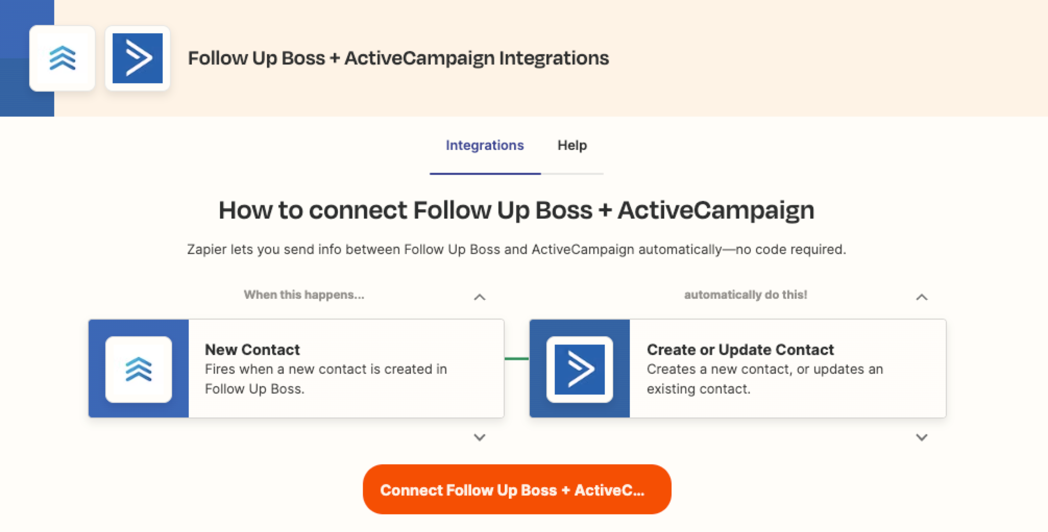
Task: Click ActiveCampaign icon on action card
Action: [x=580, y=369]
